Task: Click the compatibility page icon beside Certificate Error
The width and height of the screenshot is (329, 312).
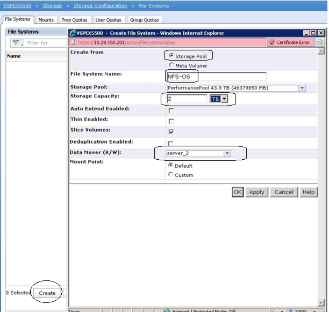Action: 320,42
